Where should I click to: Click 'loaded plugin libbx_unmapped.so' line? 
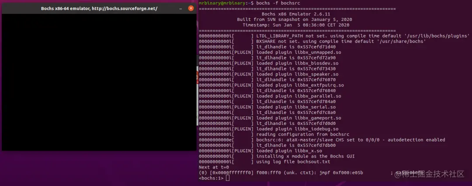(270, 52)
